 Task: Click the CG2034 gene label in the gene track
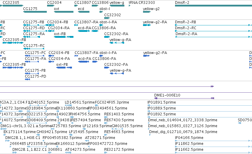(54, 3)
